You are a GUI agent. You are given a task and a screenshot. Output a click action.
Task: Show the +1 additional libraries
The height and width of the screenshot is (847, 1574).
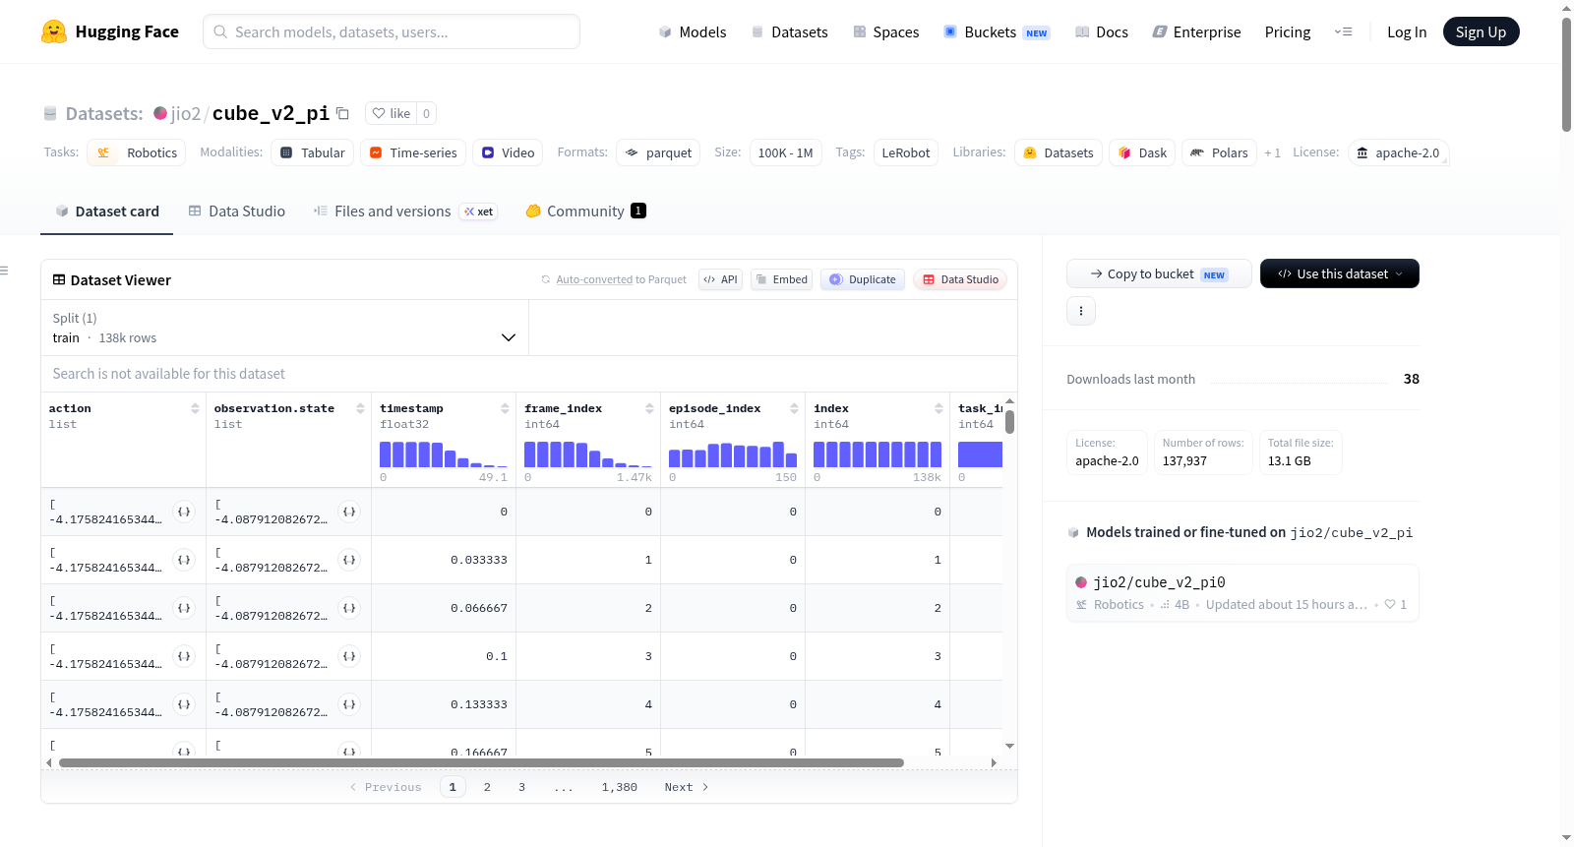pyautogui.click(x=1272, y=153)
